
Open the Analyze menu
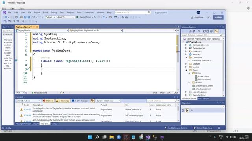tap(70, 13)
